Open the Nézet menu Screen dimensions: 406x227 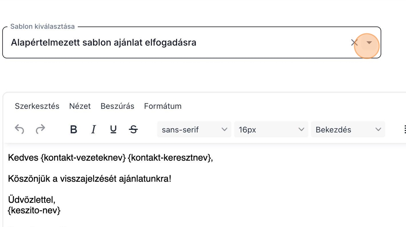tap(80, 106)
